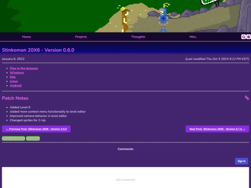Screen dimensions: 251x188
Task: Select the Comments heading
Action: 125,149
